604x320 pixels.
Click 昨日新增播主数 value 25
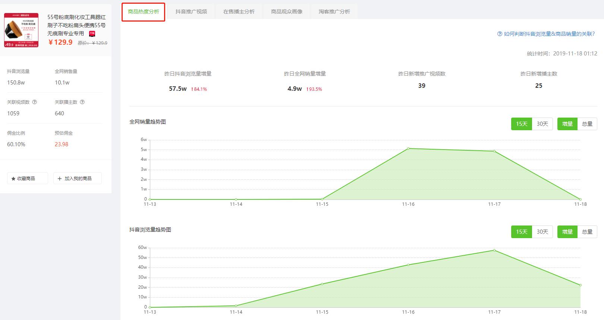539,86
